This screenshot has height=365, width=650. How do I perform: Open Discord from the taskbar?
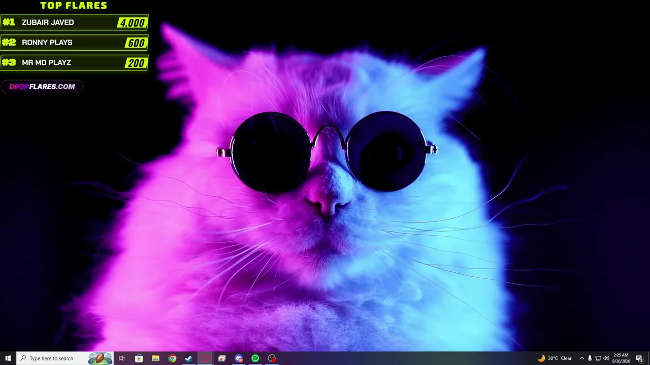pyautogui.click(x=239, y=358)
